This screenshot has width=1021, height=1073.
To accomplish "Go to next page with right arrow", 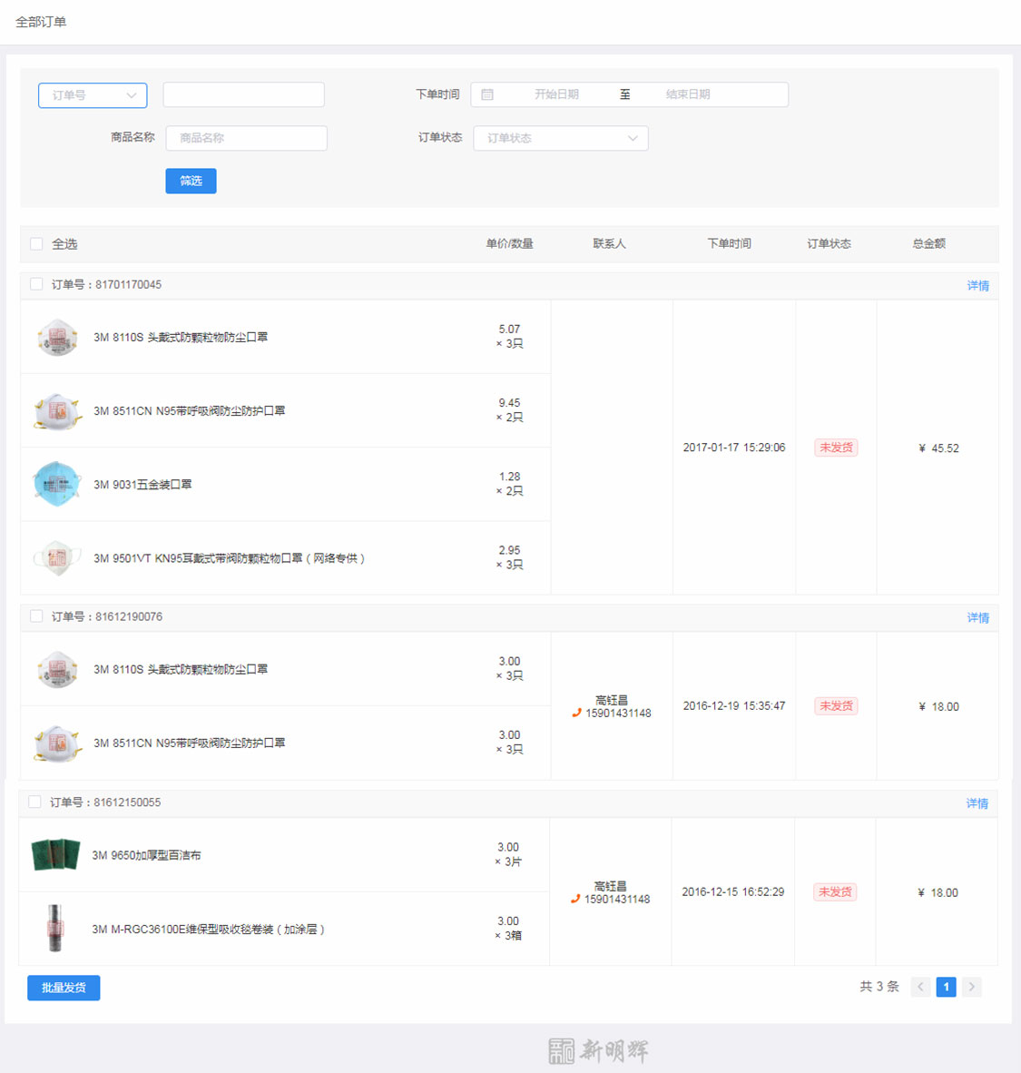I will coord(972,987).
